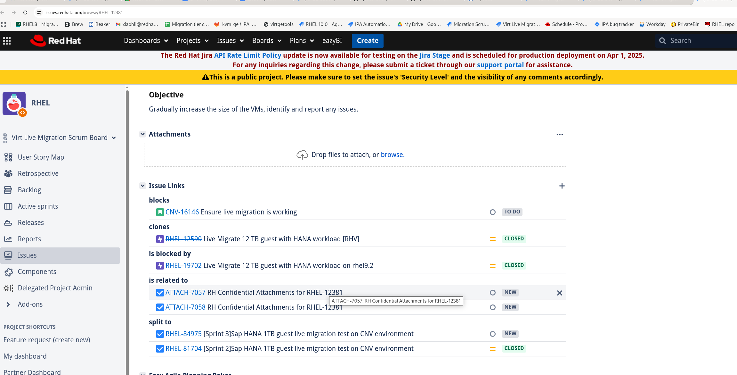
Task: Open the Boards menu
Action: 266,41
